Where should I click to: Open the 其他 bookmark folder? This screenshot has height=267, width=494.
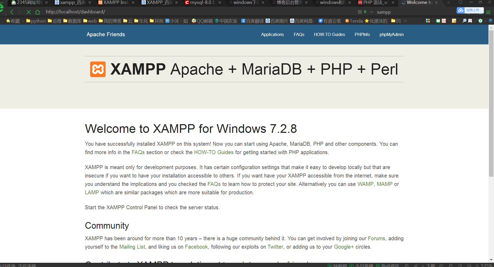(x=157, y=21)
